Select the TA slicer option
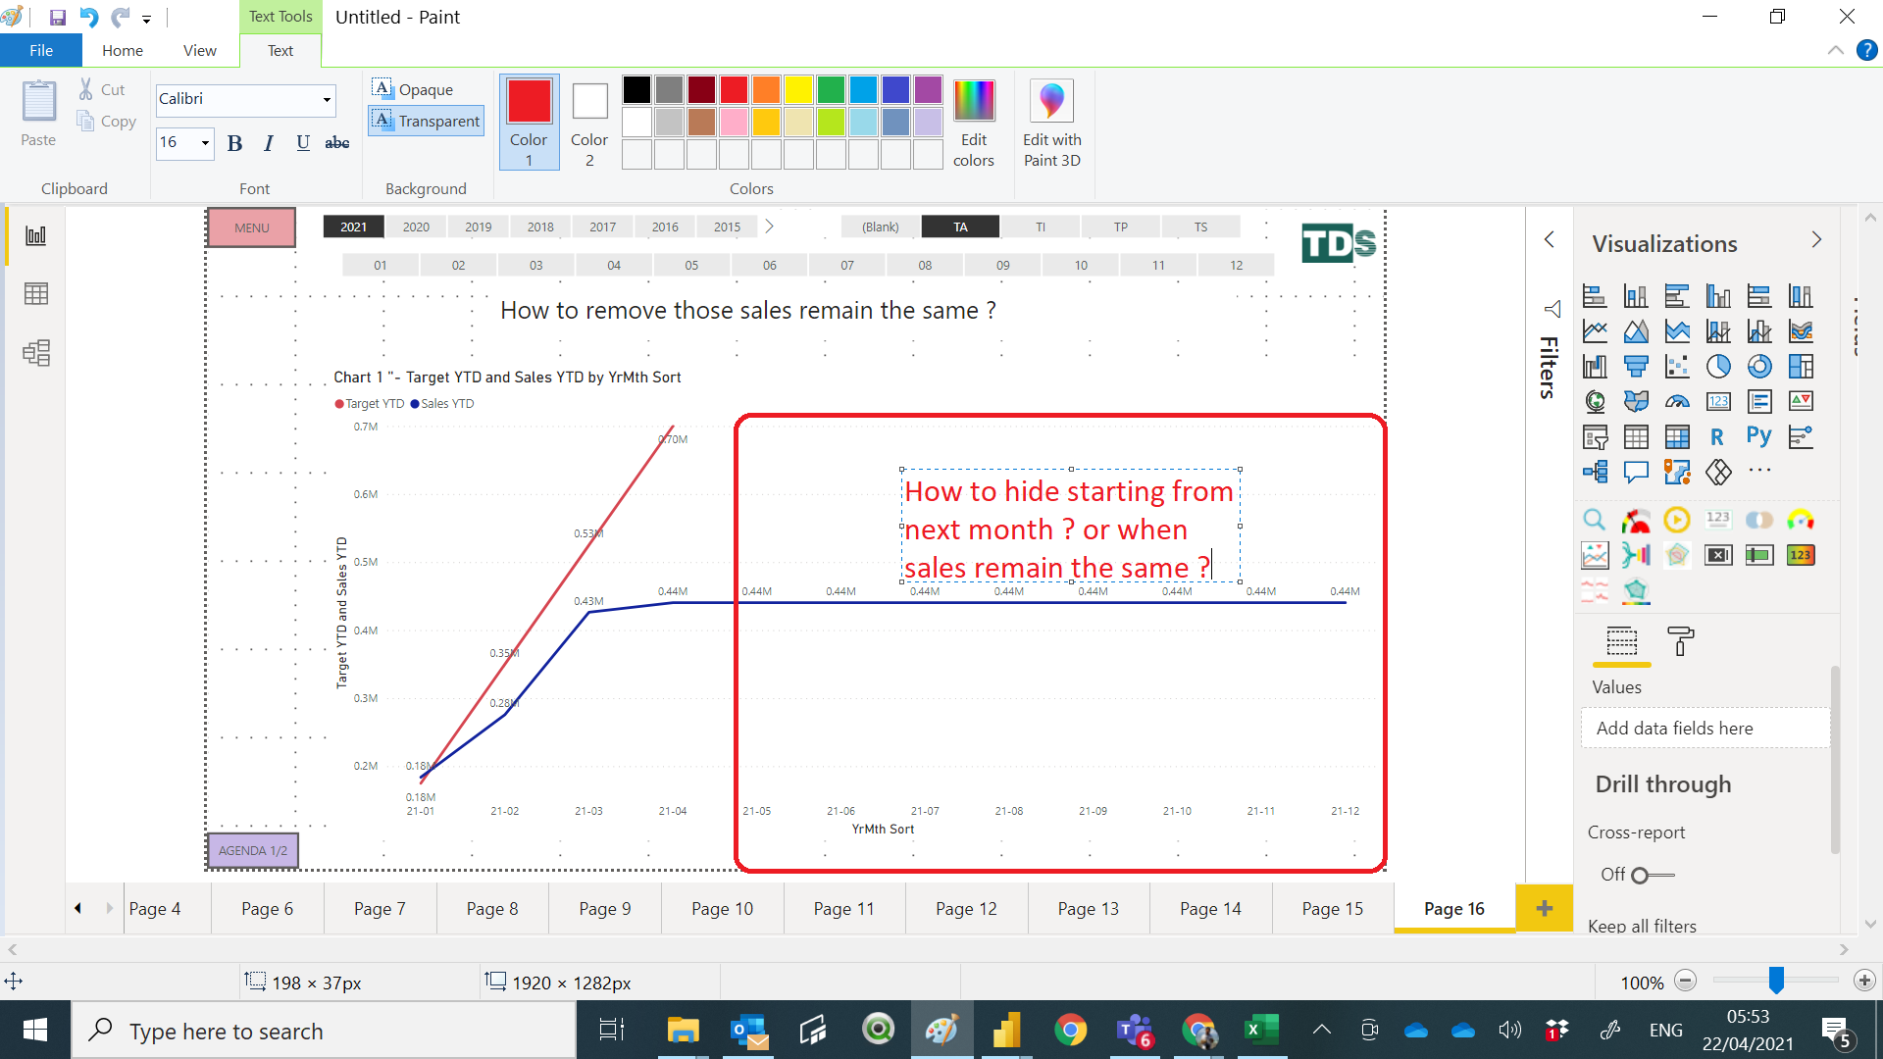 [x=960, y=227]
